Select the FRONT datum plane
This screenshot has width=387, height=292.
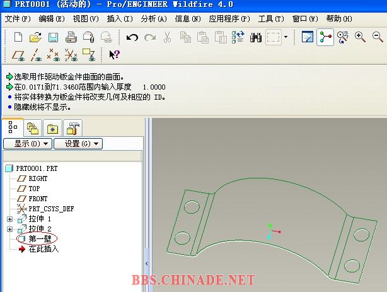(x=38, y=199)
